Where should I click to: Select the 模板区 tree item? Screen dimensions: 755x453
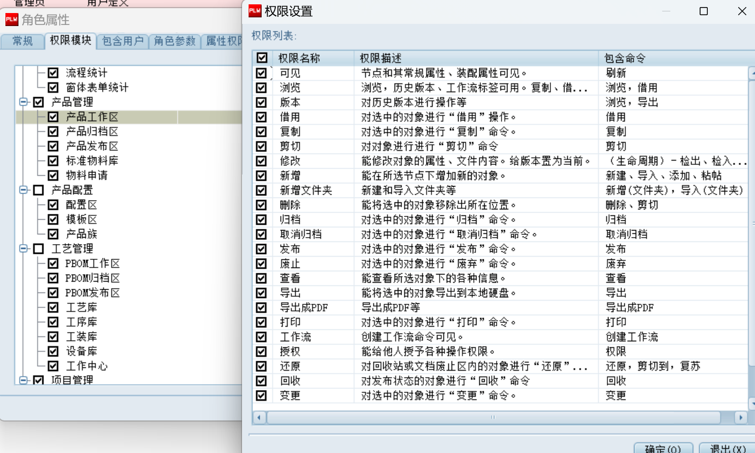[x=81, y=219]
